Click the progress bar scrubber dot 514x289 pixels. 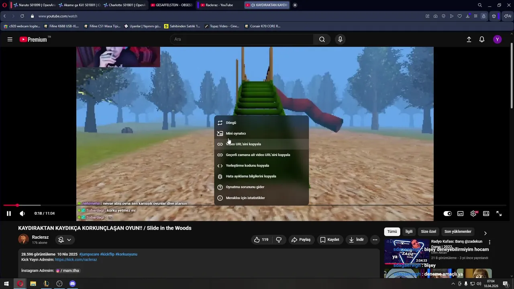pos(17,205)
